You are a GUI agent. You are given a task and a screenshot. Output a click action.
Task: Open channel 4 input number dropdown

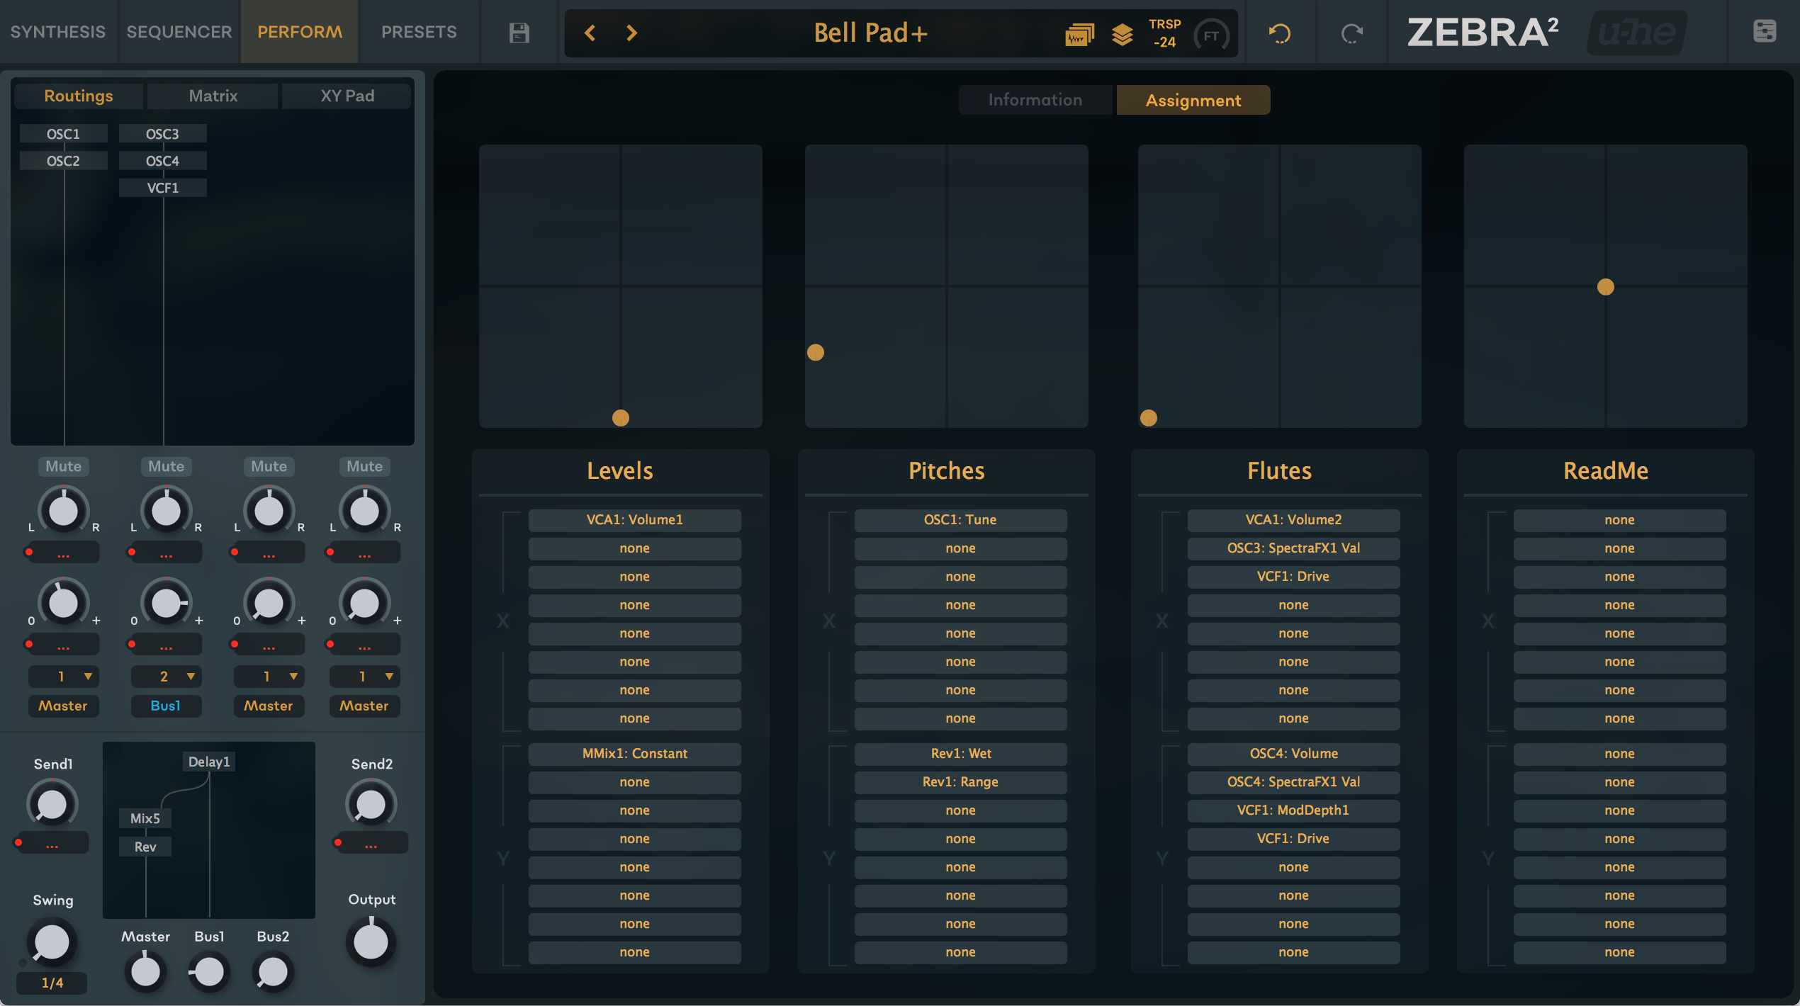[x=365, y=677]
